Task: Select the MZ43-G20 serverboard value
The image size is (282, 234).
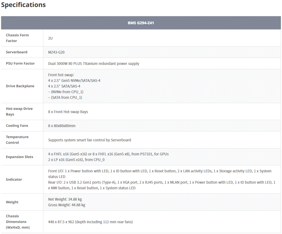Action: click(56, 52)
